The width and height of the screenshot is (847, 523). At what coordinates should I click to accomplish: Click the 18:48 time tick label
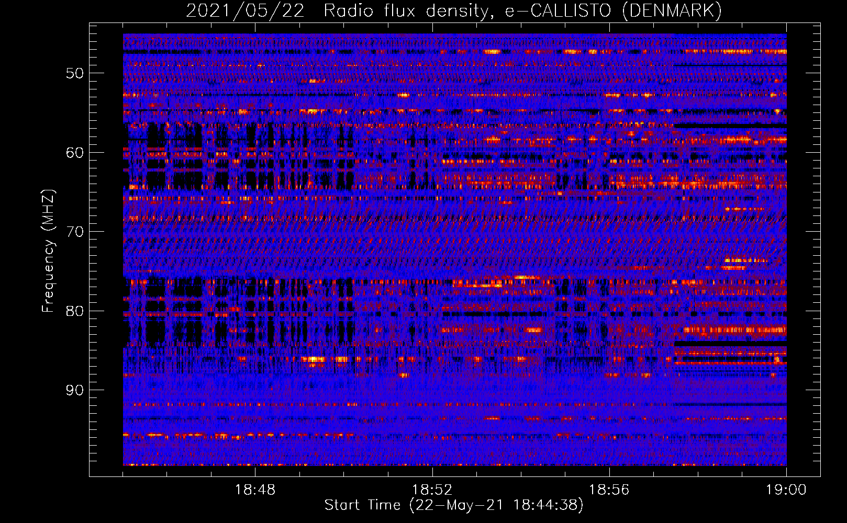tap(255, 490)
